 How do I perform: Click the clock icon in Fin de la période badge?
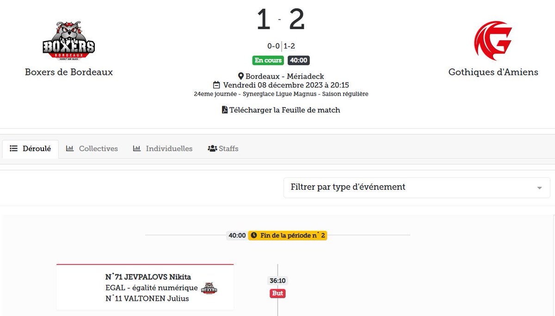[x=253, y=236]
